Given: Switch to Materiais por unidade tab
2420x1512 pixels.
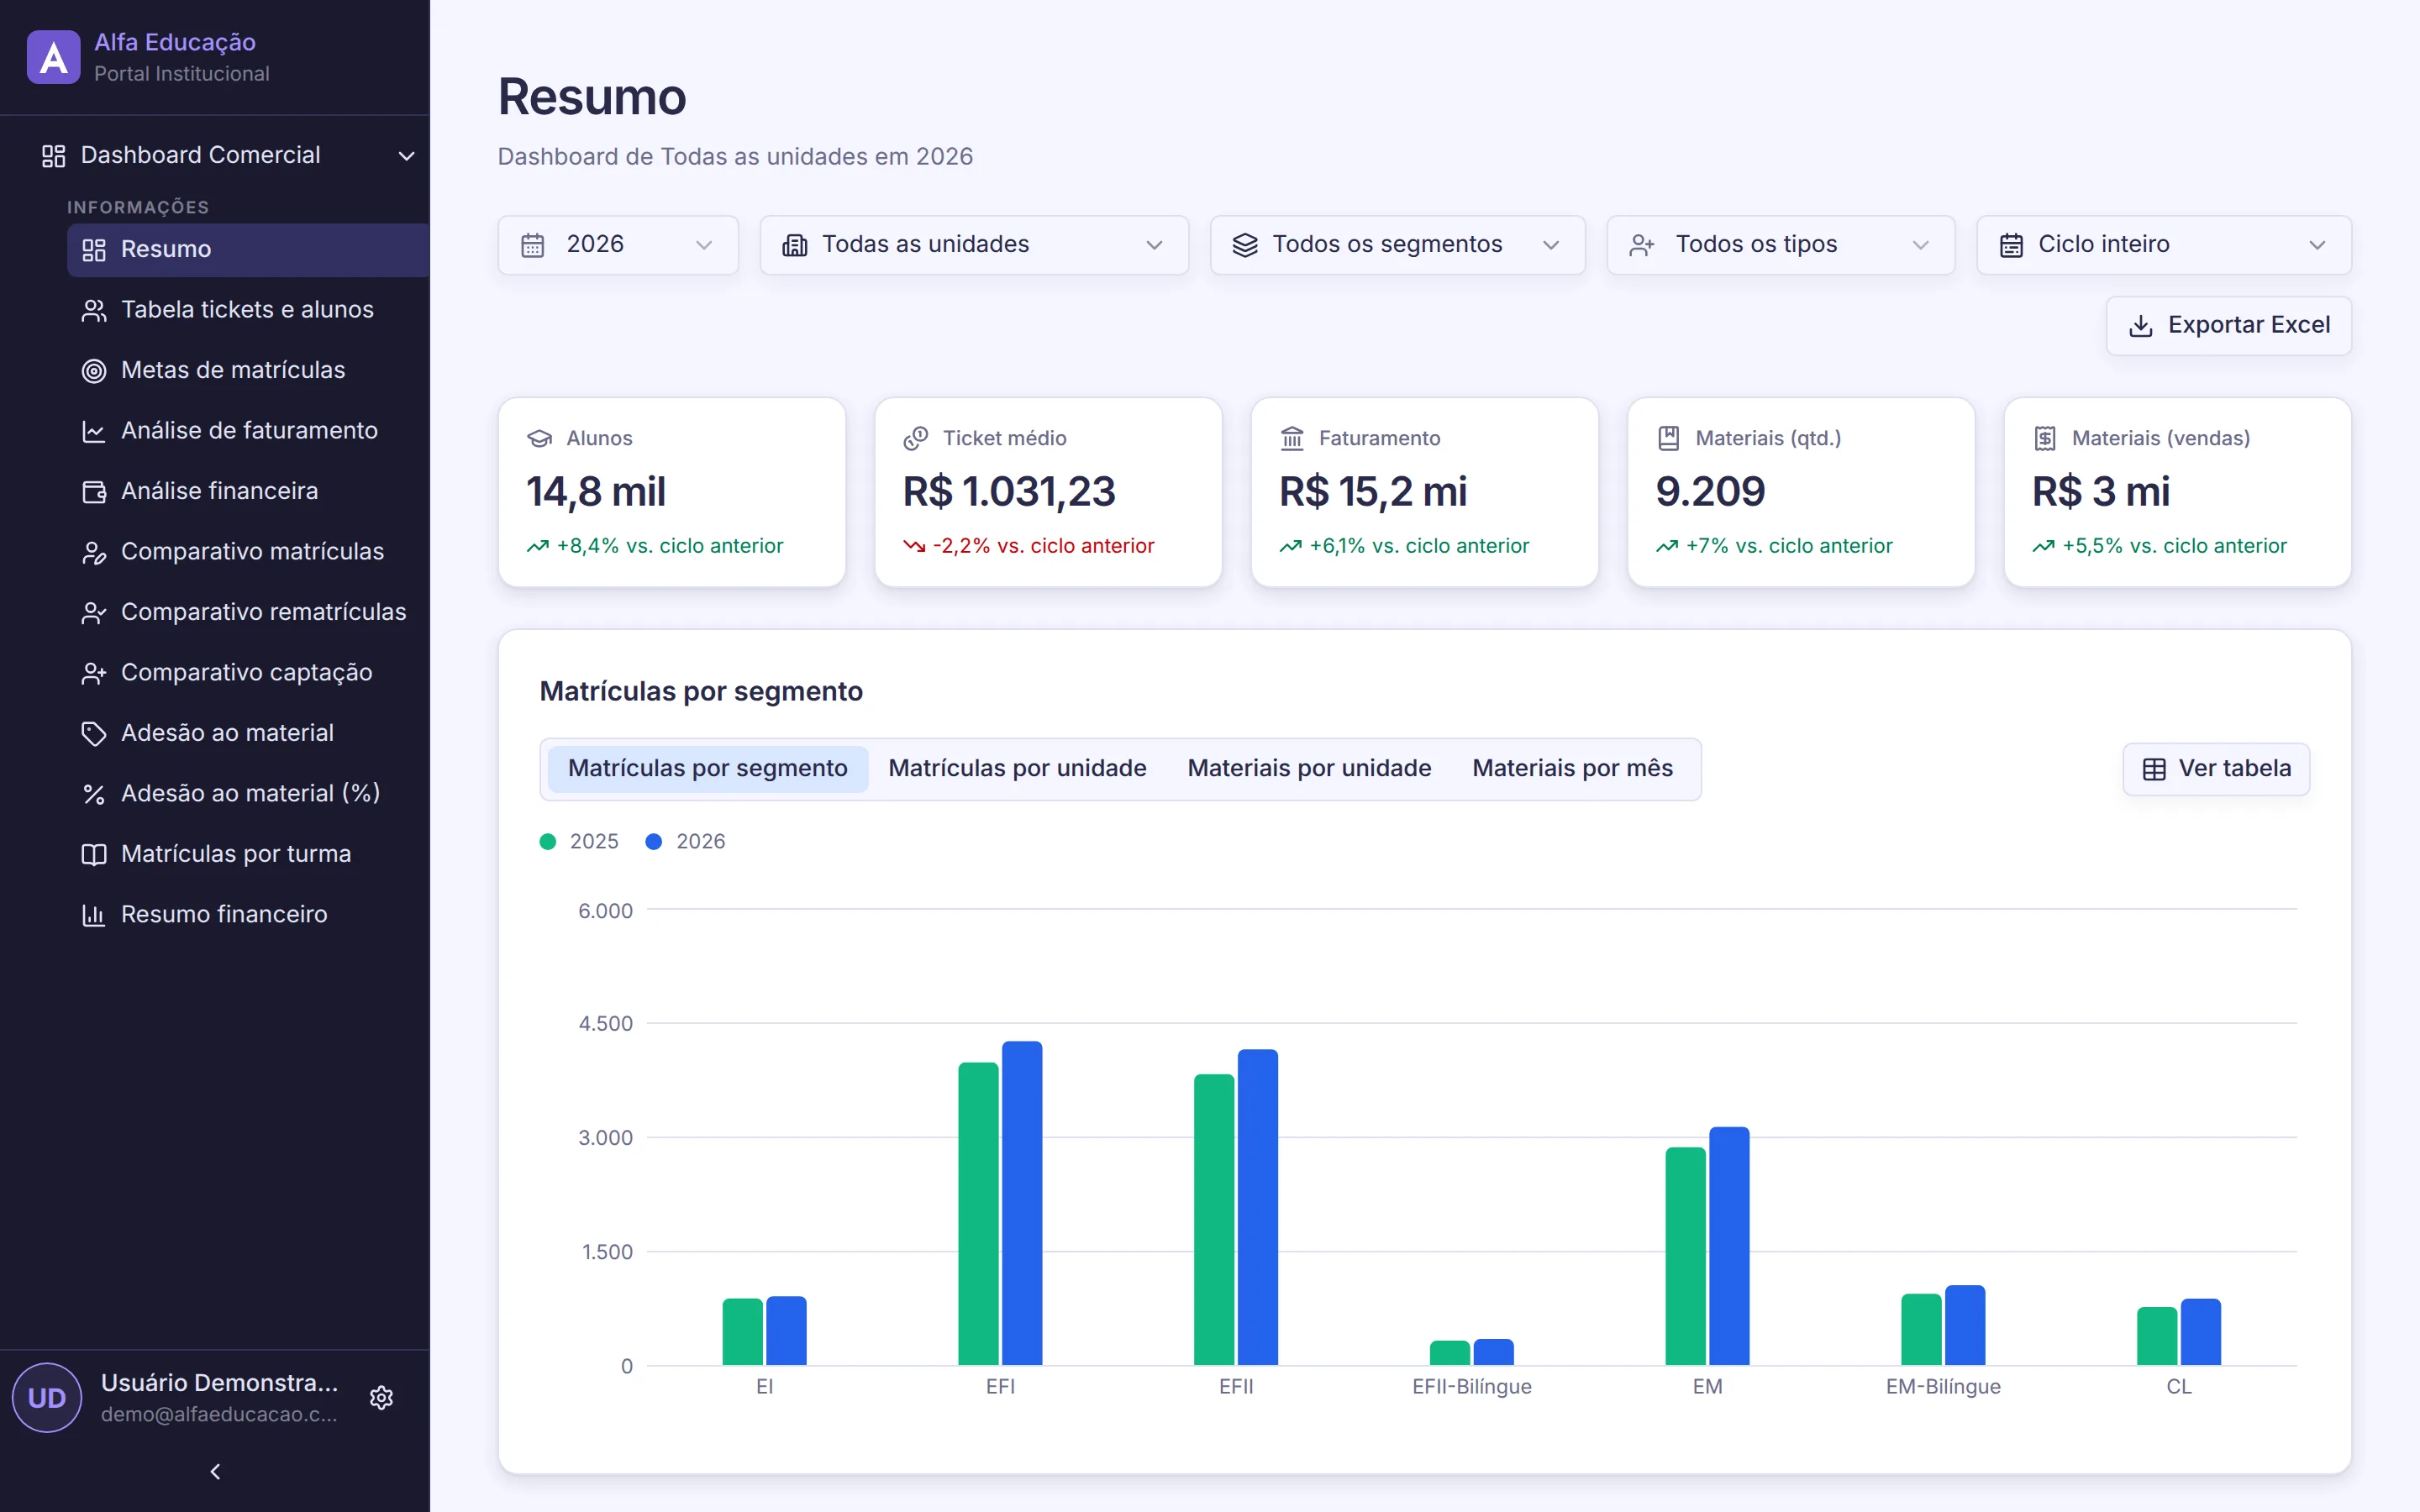Looking at the screenshot, I should point(1309,768).
